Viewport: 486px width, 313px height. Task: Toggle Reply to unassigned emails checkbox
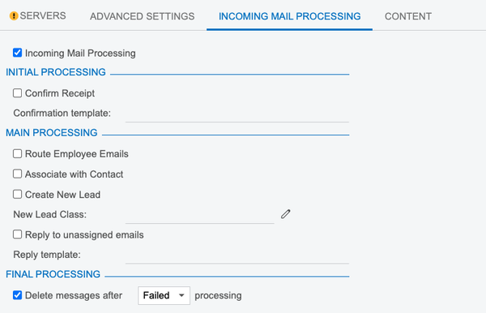tap(17, 234)
